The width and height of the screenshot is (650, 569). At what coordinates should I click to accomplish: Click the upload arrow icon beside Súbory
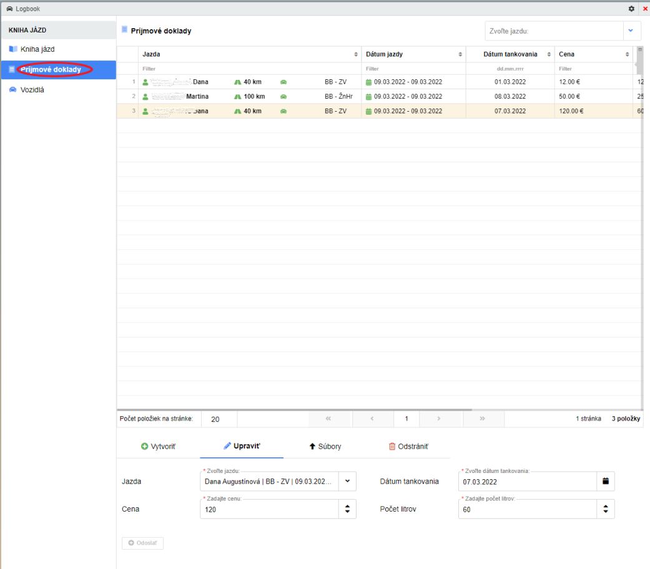pyautogui.click(x=313, y=447)
